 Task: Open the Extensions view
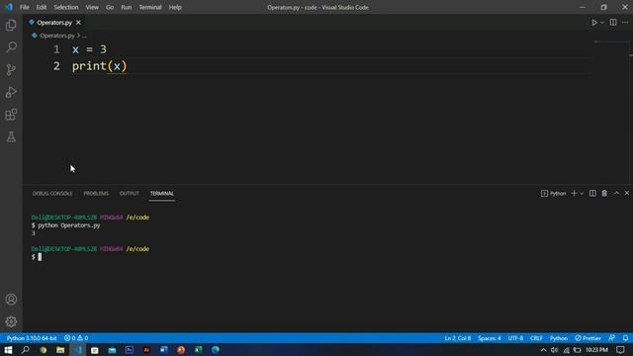coord(11,115)
